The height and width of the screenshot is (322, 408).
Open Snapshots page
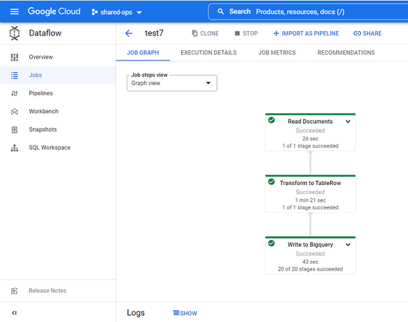pos(42,129)
